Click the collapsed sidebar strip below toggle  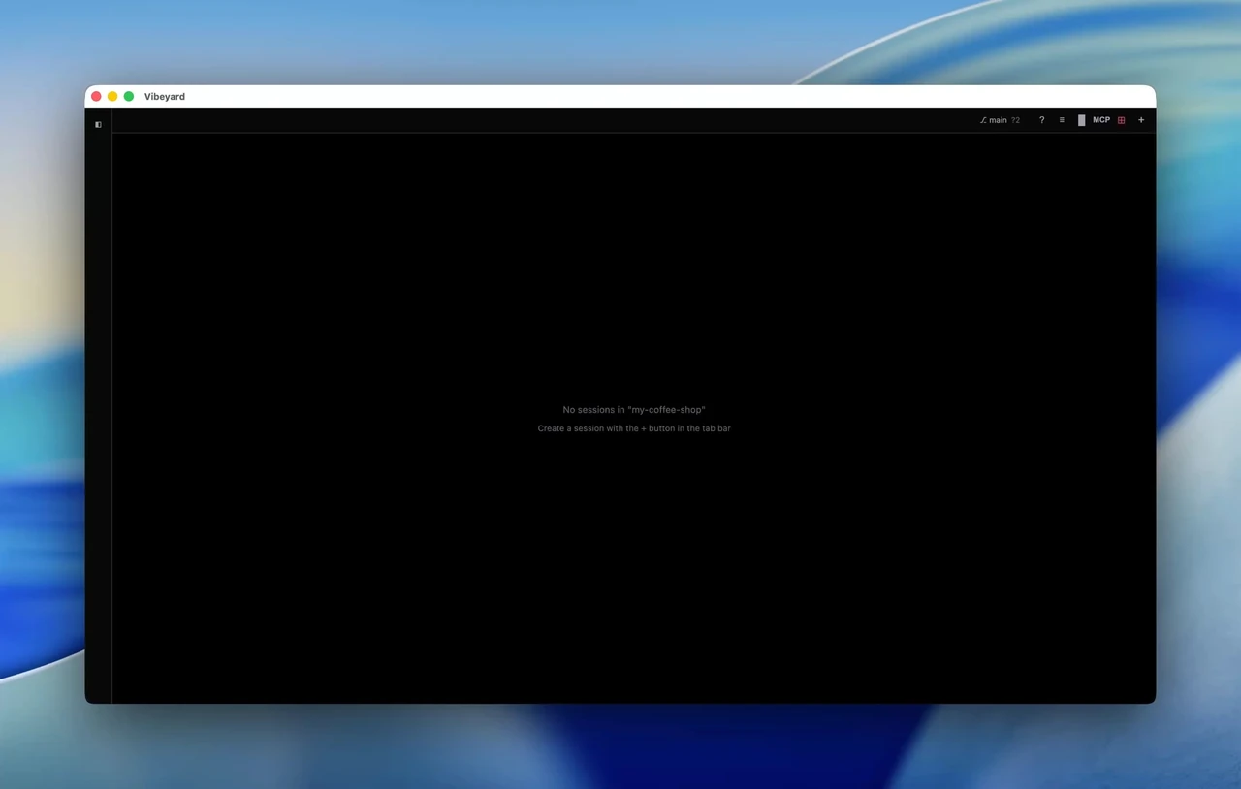coord(98,417)
